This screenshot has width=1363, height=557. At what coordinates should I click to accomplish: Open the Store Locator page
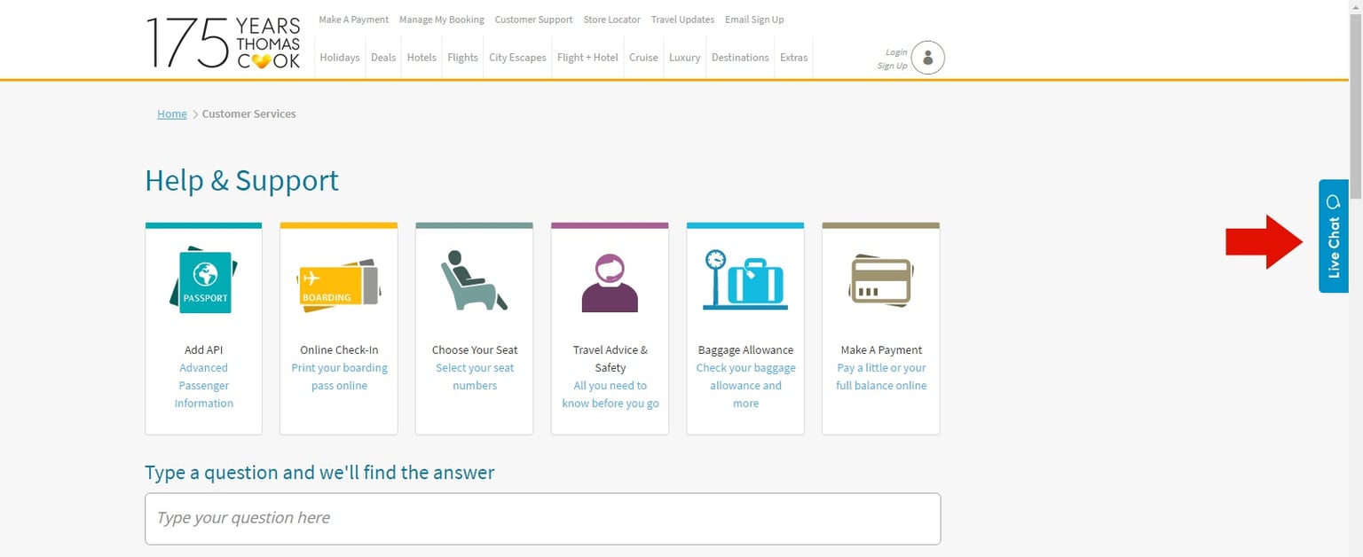coord(611,19)
